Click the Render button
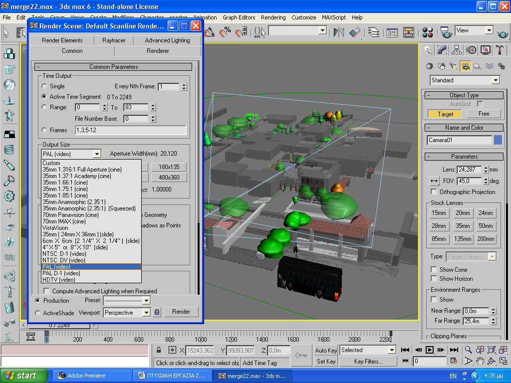This screenshot has width=511, height=383. [181, 312]
